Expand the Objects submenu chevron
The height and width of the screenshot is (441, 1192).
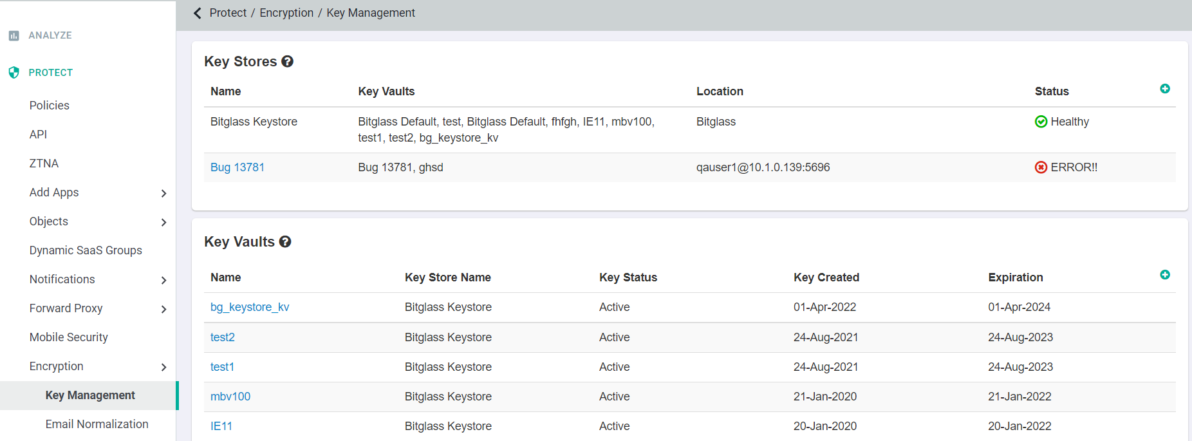(x=163, y=222)
